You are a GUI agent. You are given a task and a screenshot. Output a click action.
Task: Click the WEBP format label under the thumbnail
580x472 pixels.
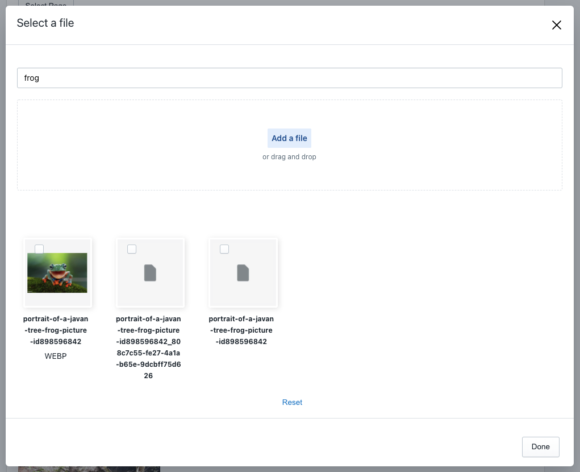56,356
